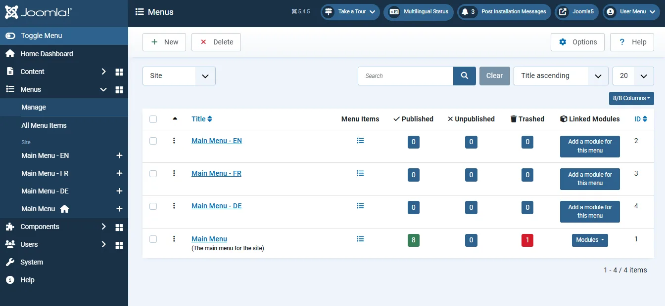Sort by the Title column header

[201, 119]
